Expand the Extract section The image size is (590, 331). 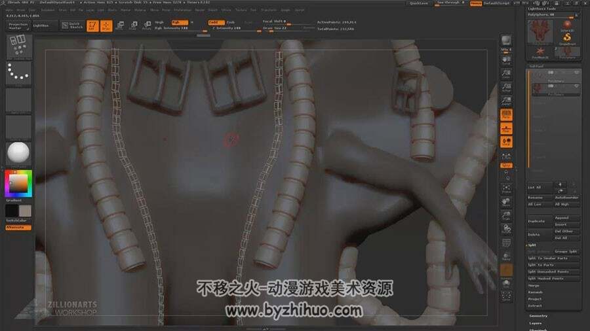coord(534,306)
